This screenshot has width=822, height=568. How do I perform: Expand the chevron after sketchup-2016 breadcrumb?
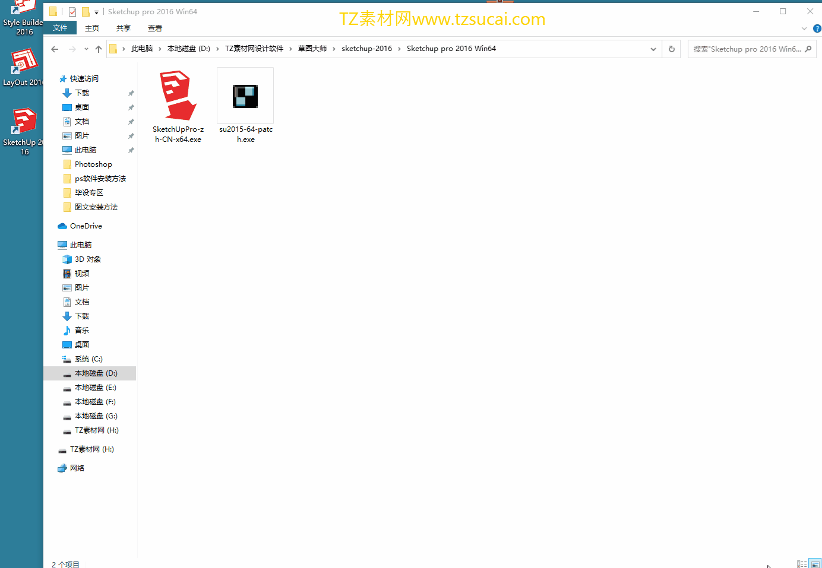[x=399, y=49]
